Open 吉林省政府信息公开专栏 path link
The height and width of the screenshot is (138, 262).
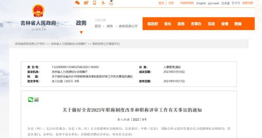(30, 44)
